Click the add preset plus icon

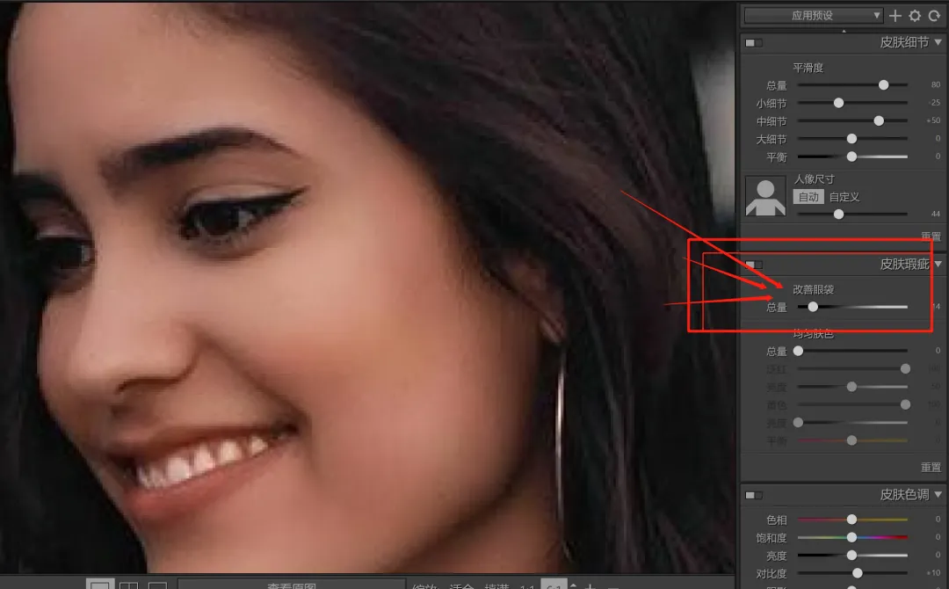coord(895,16)
